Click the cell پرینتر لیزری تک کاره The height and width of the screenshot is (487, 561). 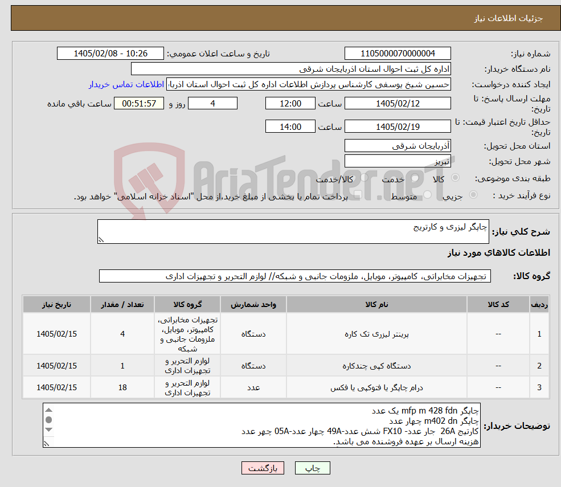click(x=376, y=334)
